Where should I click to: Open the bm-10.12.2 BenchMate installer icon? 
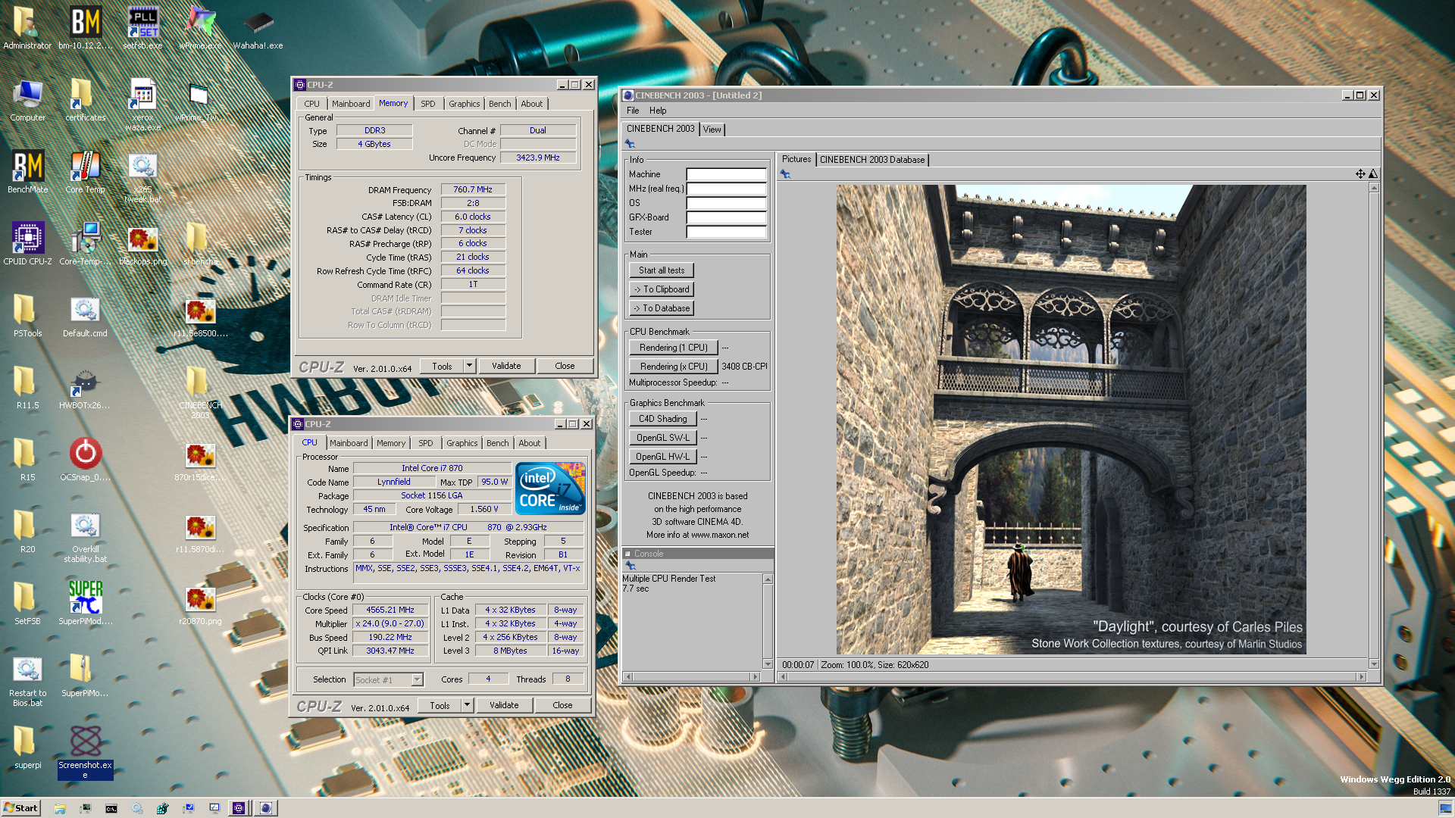click(x=85, y=27)
